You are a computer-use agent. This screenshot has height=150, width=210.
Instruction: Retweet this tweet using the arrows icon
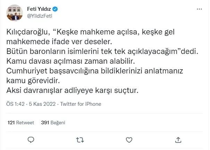click(80, 140)
